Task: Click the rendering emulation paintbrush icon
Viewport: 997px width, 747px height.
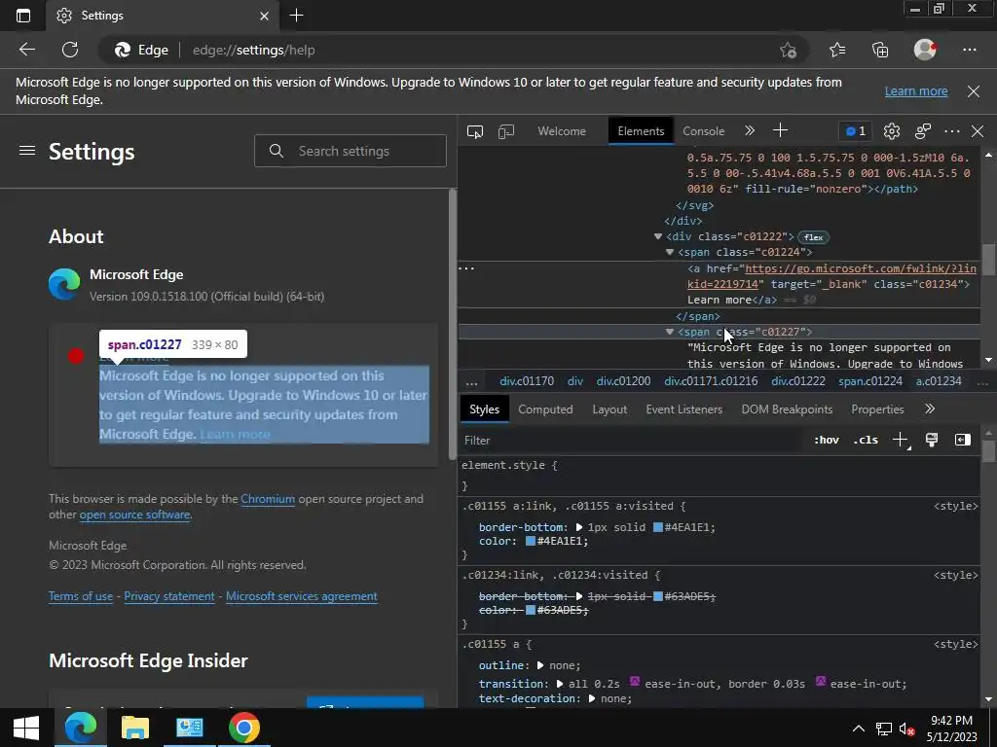Action: [932, 440]
